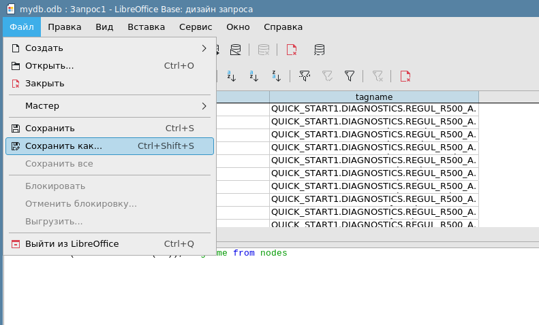Screen dimensions: 539x325
Task: Choose Сохранить menu entry
Action: tap(50, 129)
